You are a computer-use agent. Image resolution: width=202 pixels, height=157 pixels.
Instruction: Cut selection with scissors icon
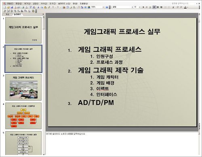coord(38,7)
